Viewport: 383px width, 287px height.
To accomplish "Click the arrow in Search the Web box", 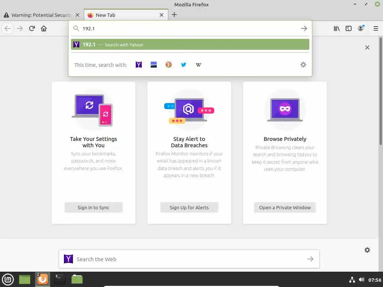I will tap(310, 259).
